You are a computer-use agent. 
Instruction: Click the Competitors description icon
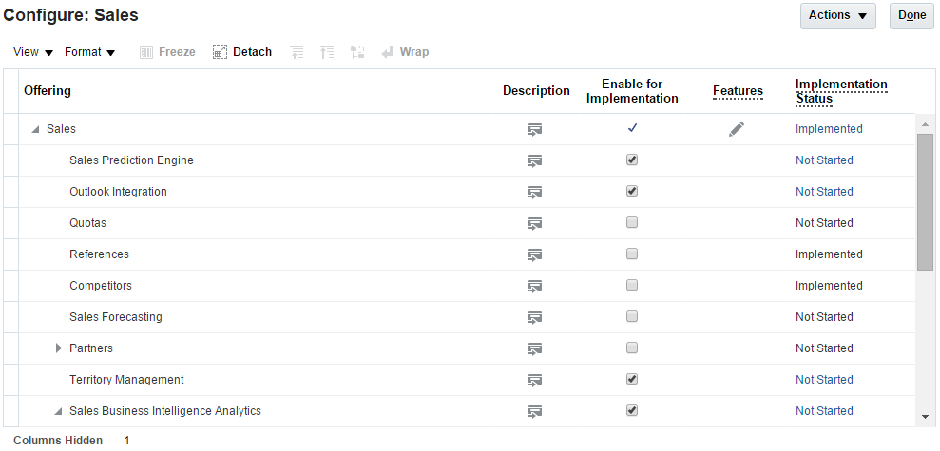[x=535, y=286]
